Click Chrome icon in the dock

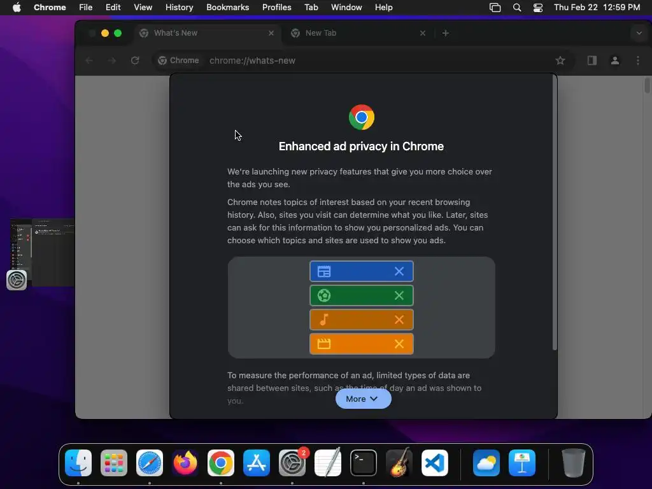coord(221,463)
